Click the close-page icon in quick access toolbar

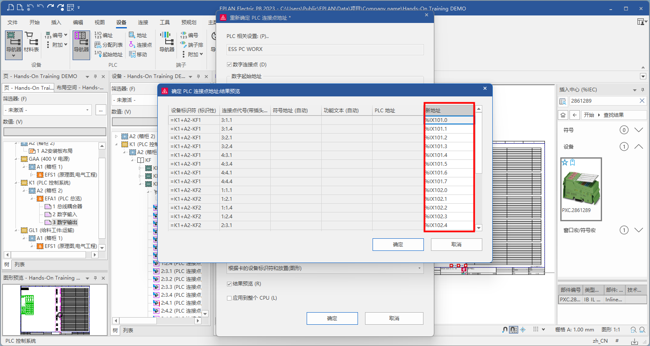tap(71, 8)
